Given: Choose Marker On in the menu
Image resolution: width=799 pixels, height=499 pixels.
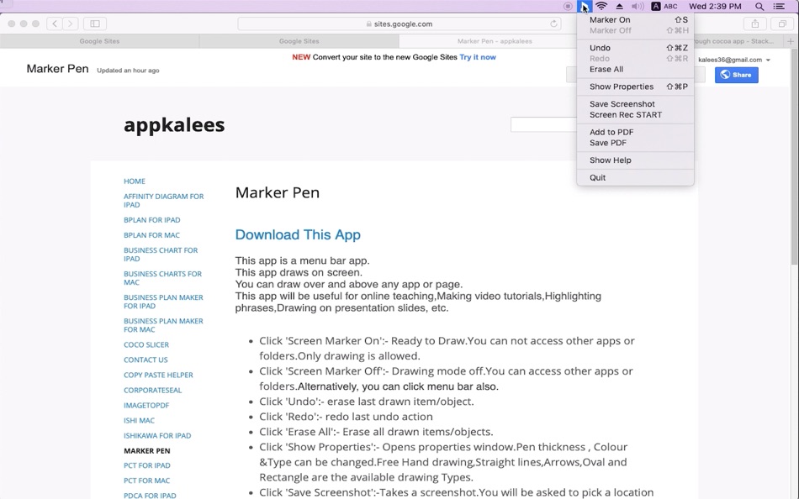Looking at the screenshot, I should 635,20.
